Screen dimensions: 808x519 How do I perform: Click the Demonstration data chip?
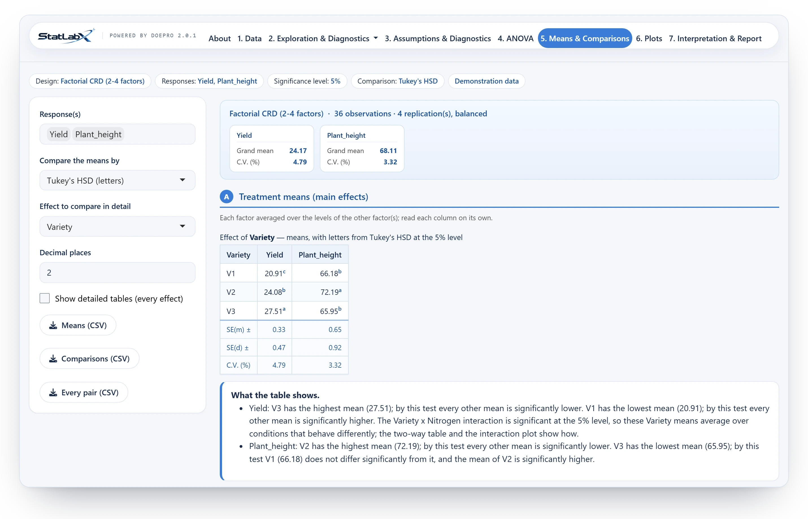point(486,81)
